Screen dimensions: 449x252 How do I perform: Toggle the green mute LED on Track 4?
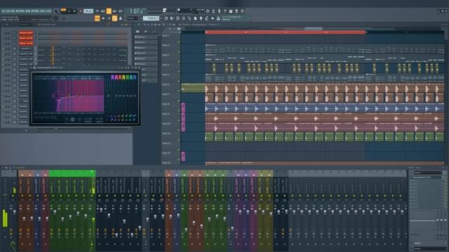tap(179, 71)
